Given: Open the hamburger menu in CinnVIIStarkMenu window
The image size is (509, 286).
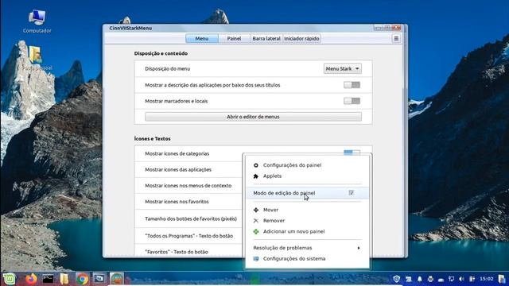Looking at the screenshot, I should (x=396, y=39).
